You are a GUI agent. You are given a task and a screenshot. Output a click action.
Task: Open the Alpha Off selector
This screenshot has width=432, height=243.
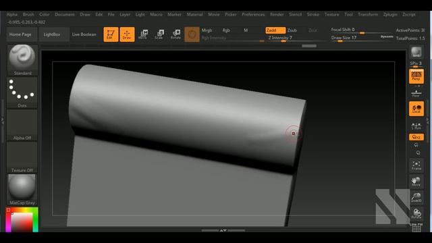tap(22, 125)
